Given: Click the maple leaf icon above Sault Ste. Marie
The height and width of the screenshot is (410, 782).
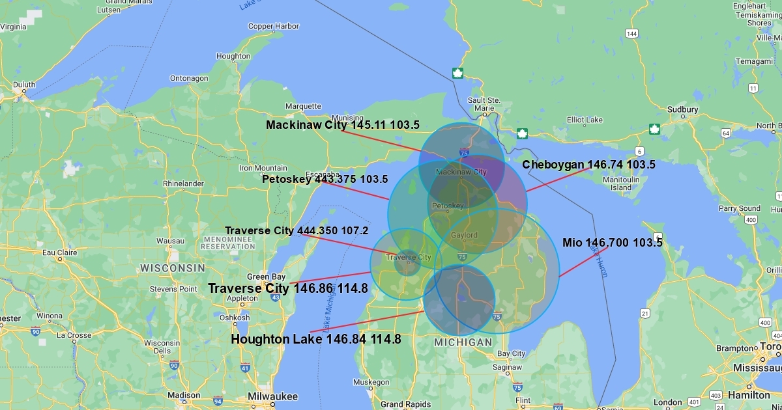Looking at the screenshot, I should click(x=457, y=74).
